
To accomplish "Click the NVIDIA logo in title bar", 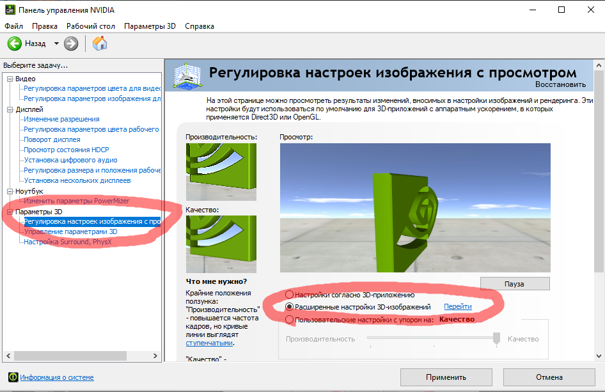I will point(10,10).
